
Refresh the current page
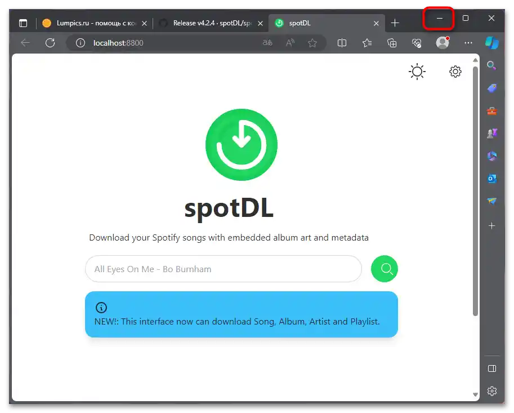[x=50, y=43]
